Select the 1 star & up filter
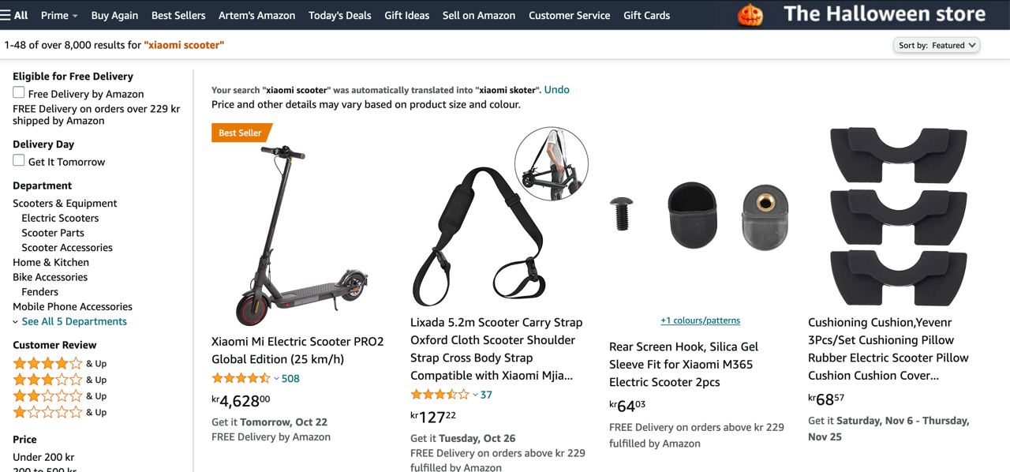 click(59, 412)
